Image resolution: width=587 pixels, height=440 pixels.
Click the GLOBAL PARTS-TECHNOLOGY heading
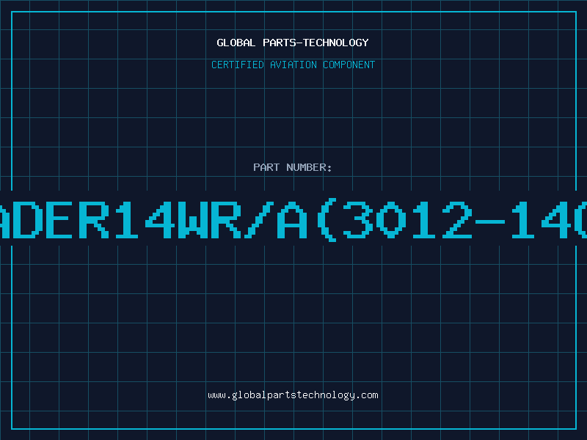tap(293, 43)
